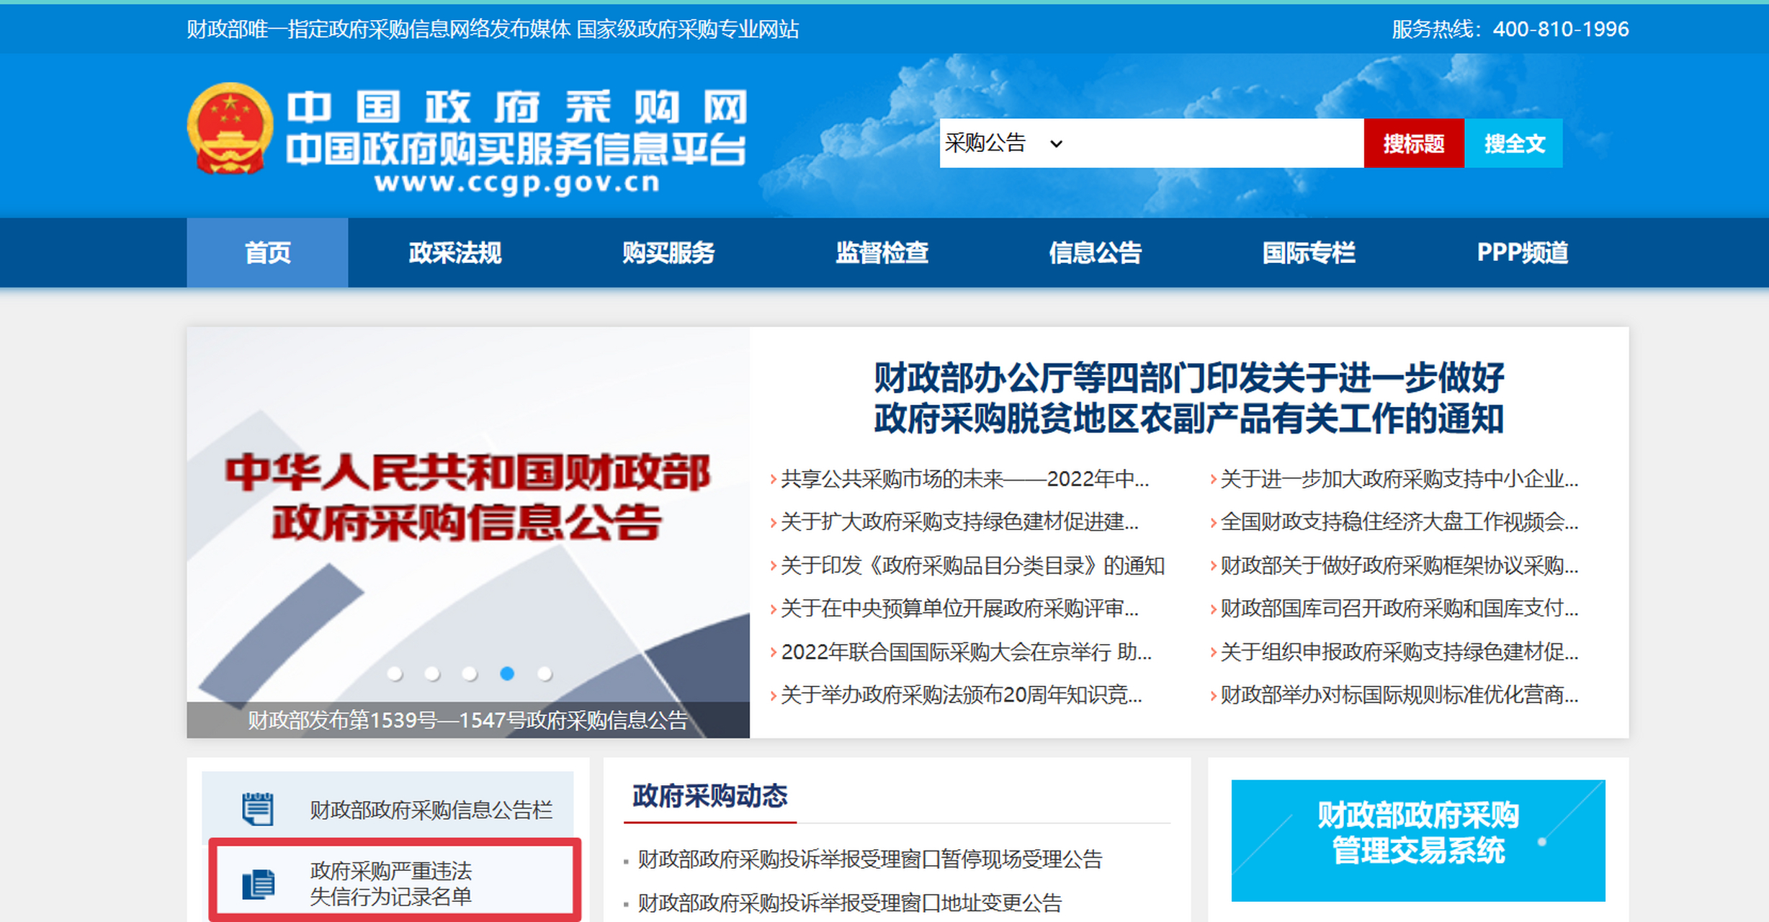Click the red 搜标题 button
The width and height of the screenshot is (1769, 922).
(x=1414, y=143)
